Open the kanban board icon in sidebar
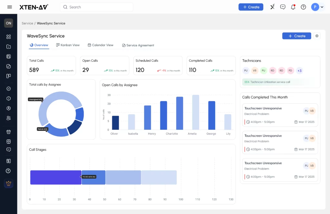The height and width of the screenshot is (214, 330). [x=8, y=76]
